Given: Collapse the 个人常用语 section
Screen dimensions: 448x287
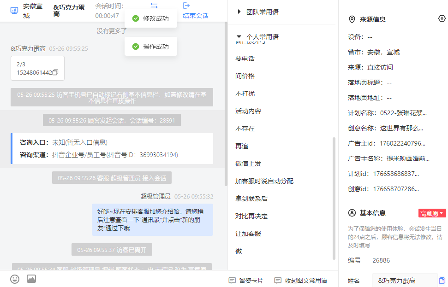Looking at the screenshot, I should (258, 37).
